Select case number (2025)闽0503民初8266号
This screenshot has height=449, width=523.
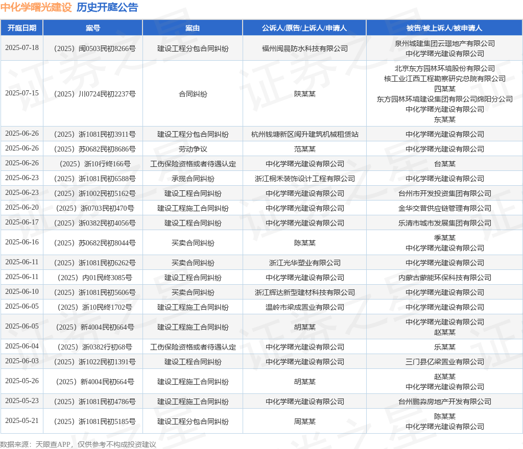94,48
